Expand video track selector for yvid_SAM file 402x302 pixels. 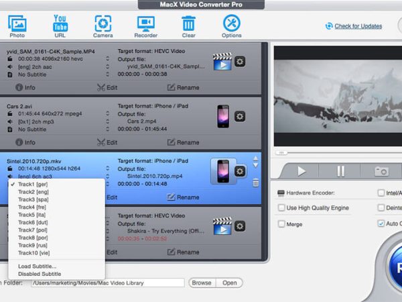coord(107,59)
